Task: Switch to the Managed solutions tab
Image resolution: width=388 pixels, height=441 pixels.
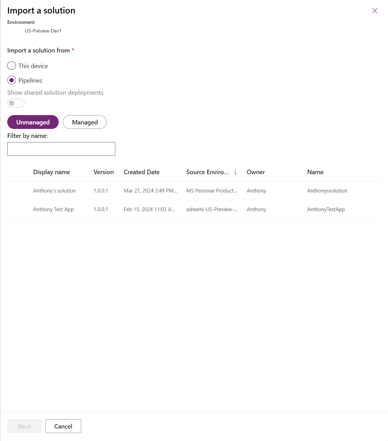Action: point(85,122)
